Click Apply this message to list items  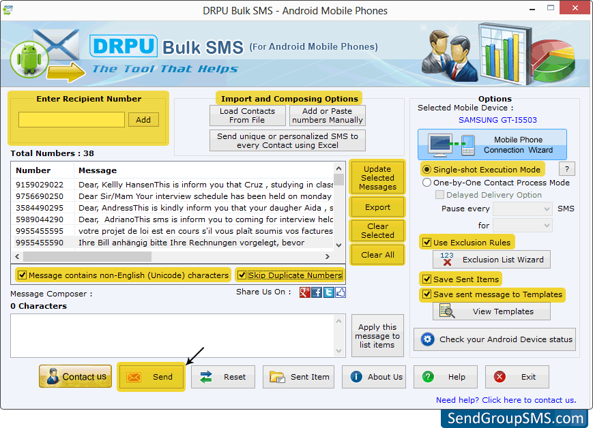click(377, 336)
